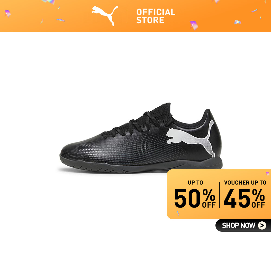Click the VOUCHER UP TO 45% OFF label
Viewport: 271px width, 271px height.
pyautogui.click(x=244, y=194)
